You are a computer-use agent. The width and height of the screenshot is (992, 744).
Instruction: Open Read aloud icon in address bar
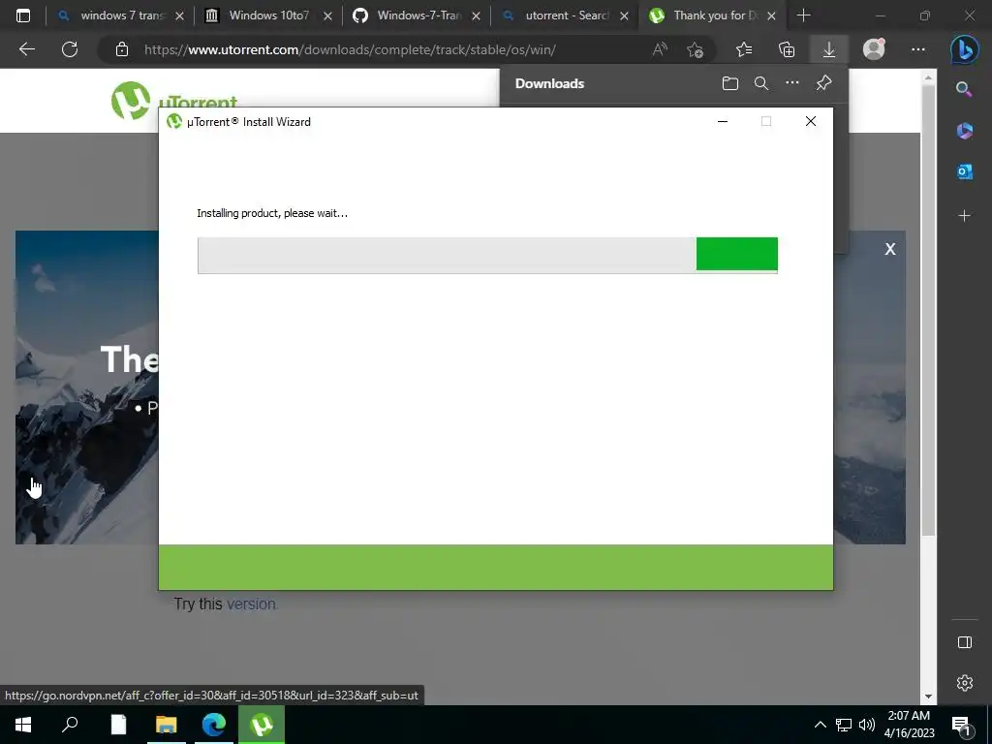660,49
